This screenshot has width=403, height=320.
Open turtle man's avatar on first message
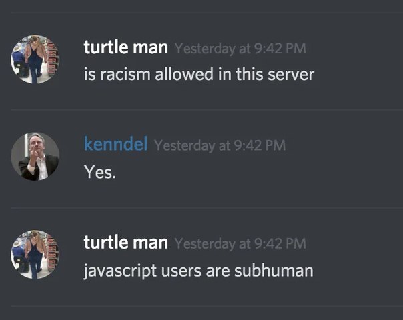tap(35, 59)
